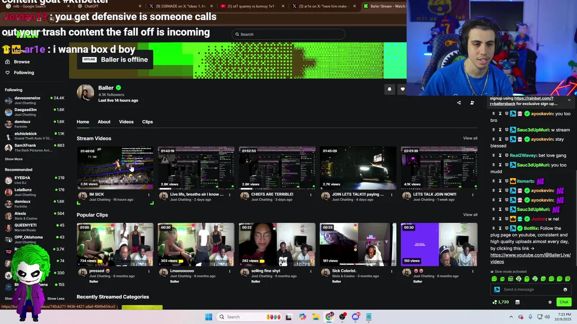
Task: Click the Baller channel avatar
Action: tap(85, 93)
